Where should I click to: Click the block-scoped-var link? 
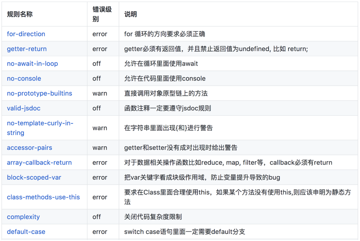(x=34, y=177)
